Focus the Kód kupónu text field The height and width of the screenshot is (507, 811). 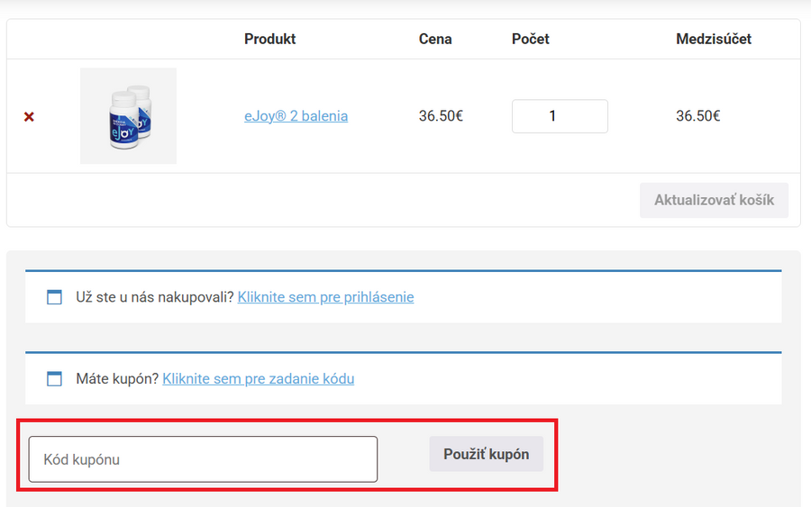(203, 459)
